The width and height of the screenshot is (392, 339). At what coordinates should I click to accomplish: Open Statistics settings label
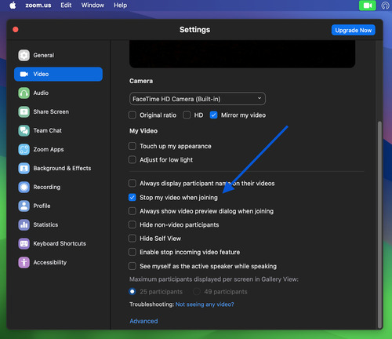pyautogui.click(x=45, y=224)
